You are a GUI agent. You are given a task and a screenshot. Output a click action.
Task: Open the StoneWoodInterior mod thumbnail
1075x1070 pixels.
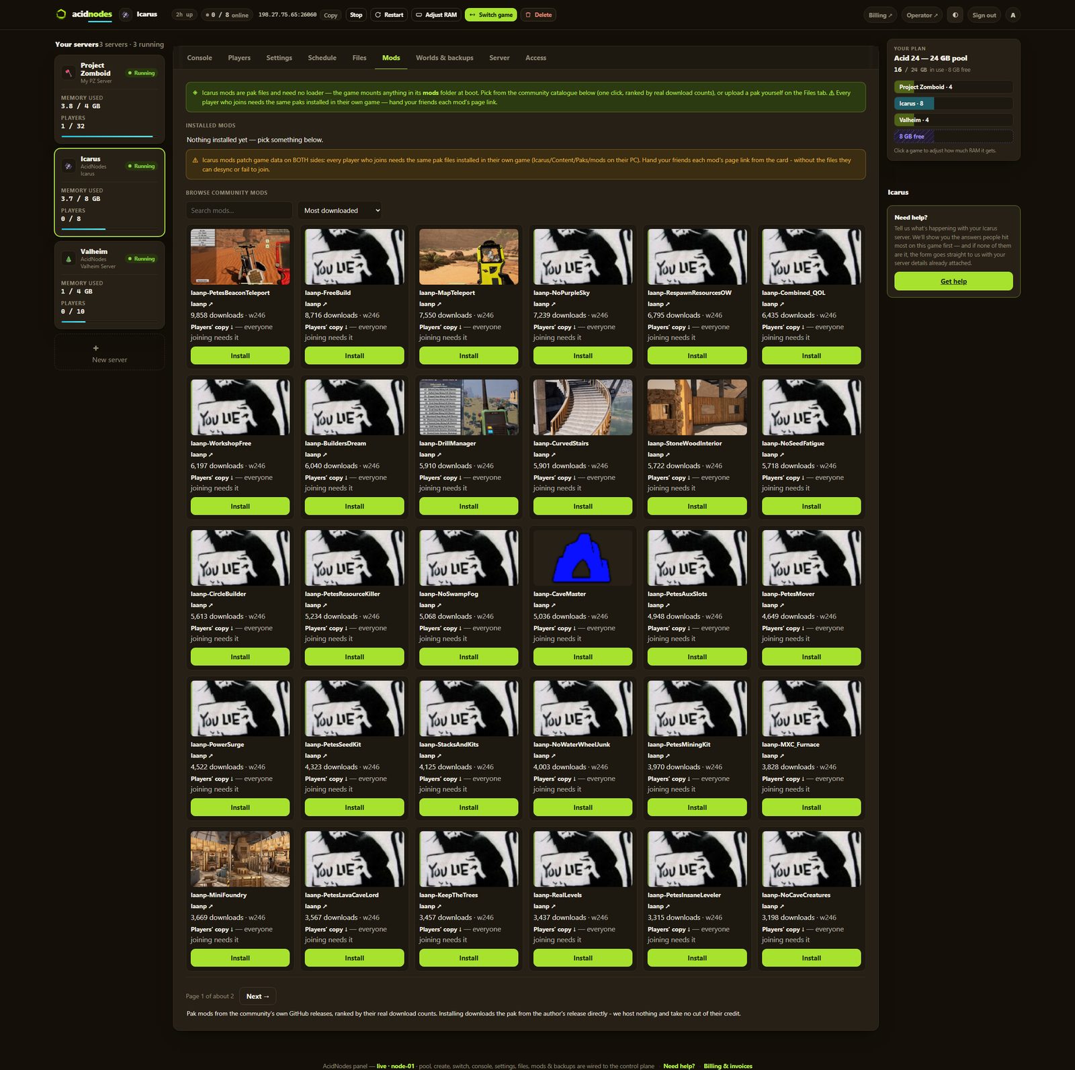(697, 407)
